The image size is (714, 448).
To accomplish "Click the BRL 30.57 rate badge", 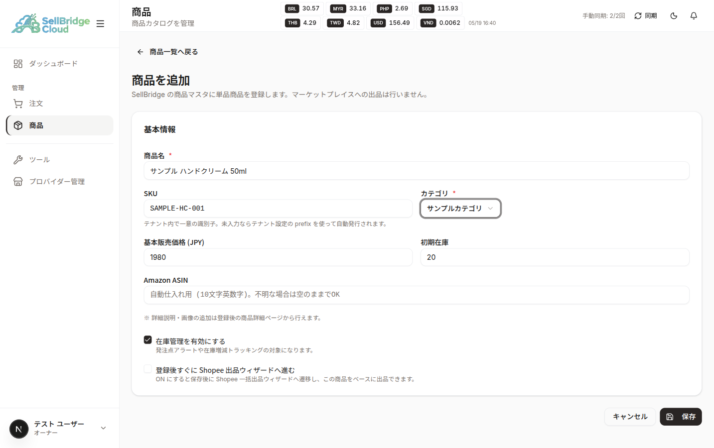I will click(x=302, y=8).
